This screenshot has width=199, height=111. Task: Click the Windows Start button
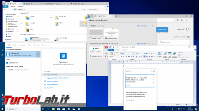[2, 109]
